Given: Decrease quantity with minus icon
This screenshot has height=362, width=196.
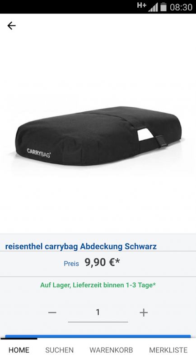Looking at the screenshot, I should click(x=52, y=313).
